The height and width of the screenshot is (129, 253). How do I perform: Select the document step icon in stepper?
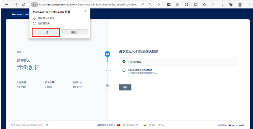tap(107, 85)
